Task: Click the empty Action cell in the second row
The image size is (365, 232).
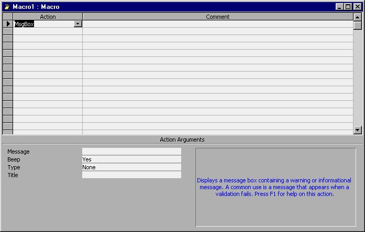Action: click(48, 31)
